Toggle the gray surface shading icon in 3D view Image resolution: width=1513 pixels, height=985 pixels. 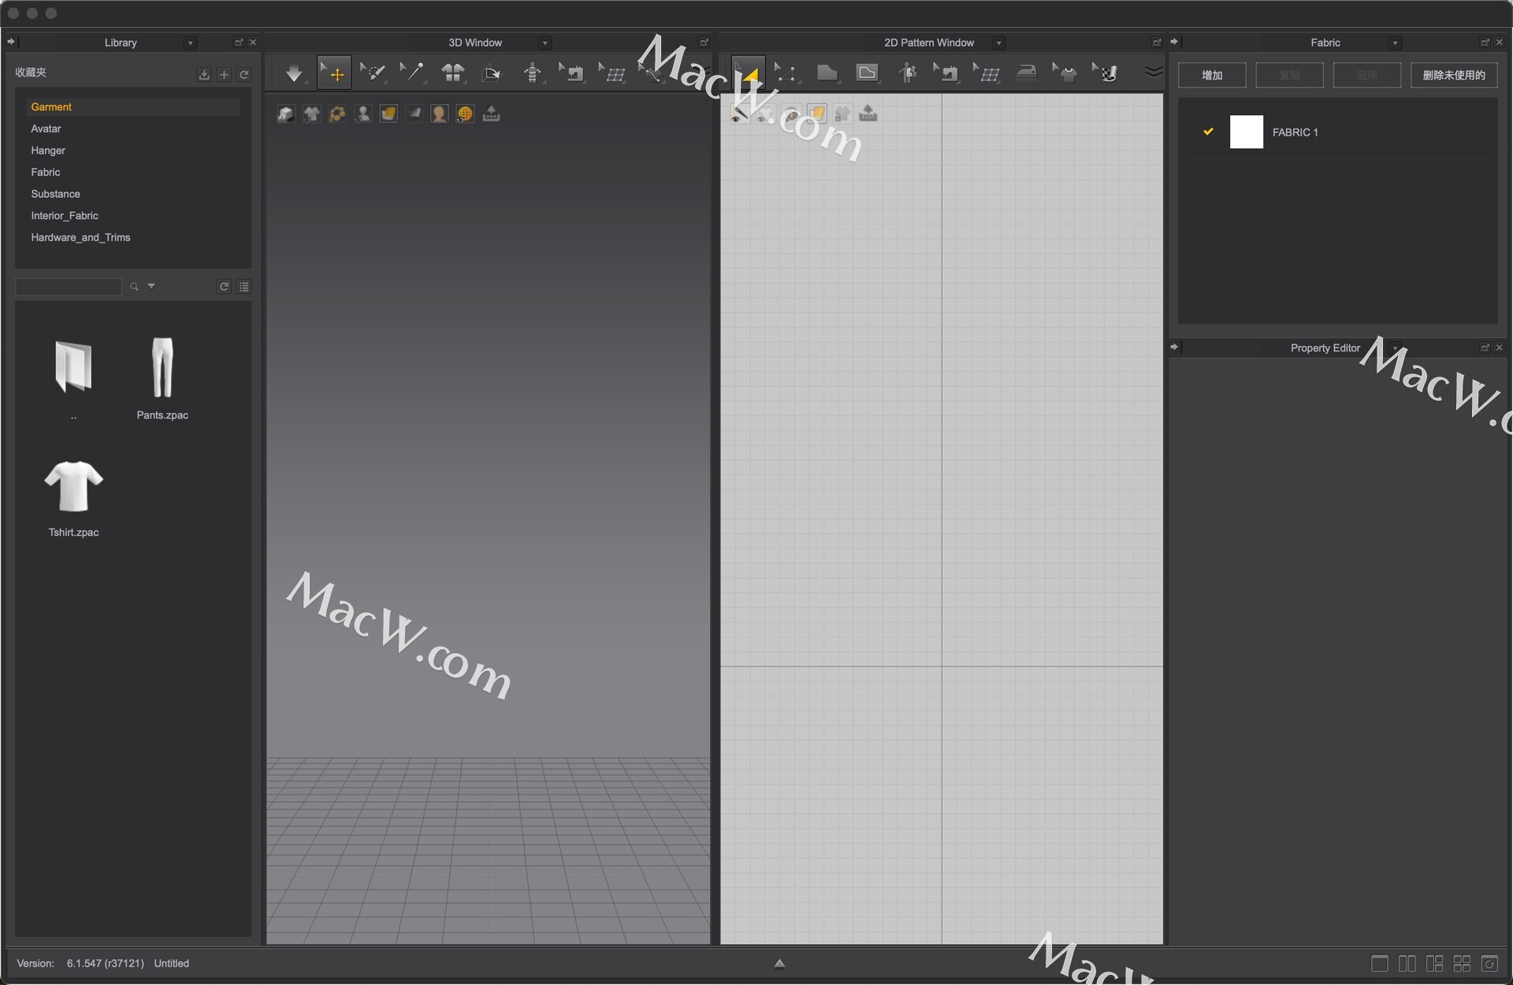coord(414,114)
